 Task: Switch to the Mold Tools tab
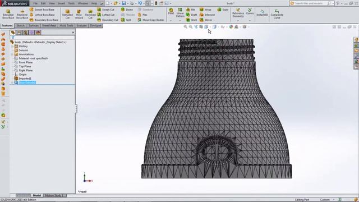point(66,26)
